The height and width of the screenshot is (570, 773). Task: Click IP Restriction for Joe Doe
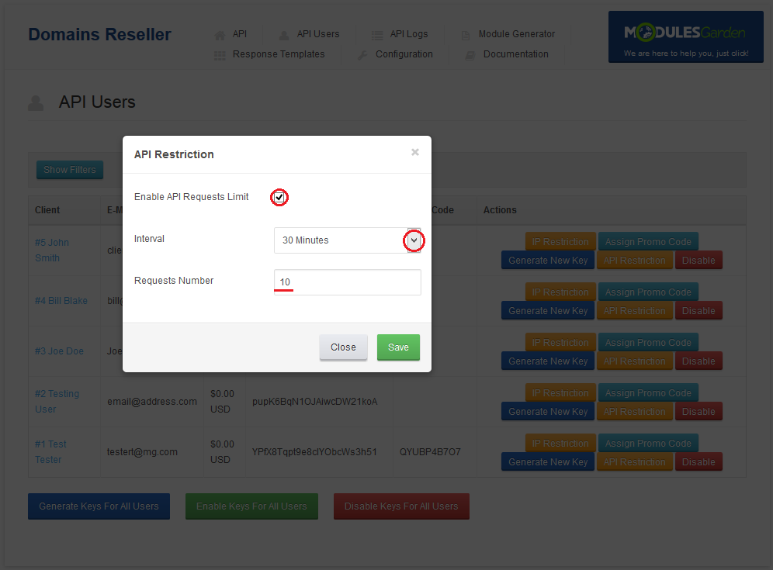pyautogui.click(x=560, y=343)
